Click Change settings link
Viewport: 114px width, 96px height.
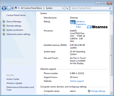click(98, 91)
